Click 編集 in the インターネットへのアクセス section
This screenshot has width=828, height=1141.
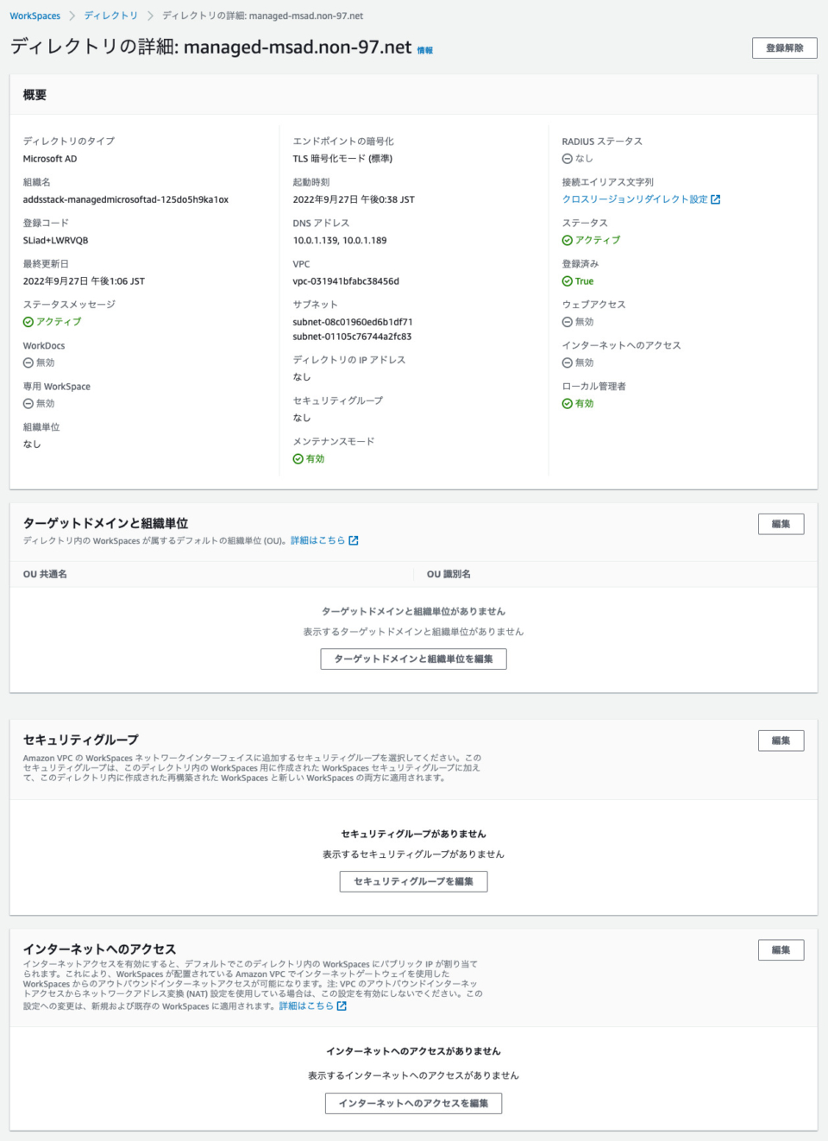pos(781,949)
